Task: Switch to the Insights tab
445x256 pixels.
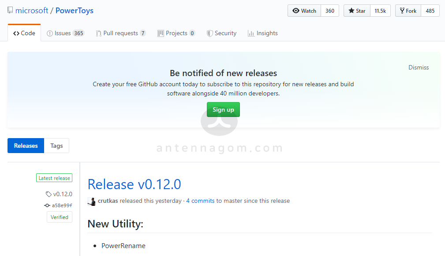Action: pyautogui.click(x=263, y=33)
